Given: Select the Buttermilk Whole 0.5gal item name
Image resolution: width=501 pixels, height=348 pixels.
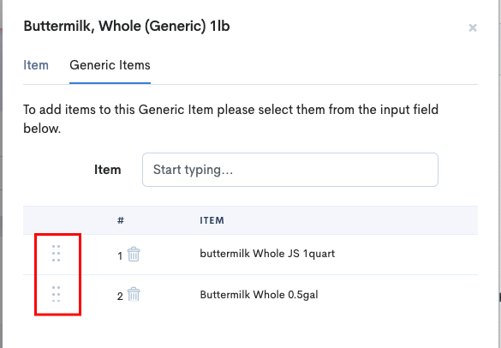Looking at the screenshot, I should click(259, 294).
